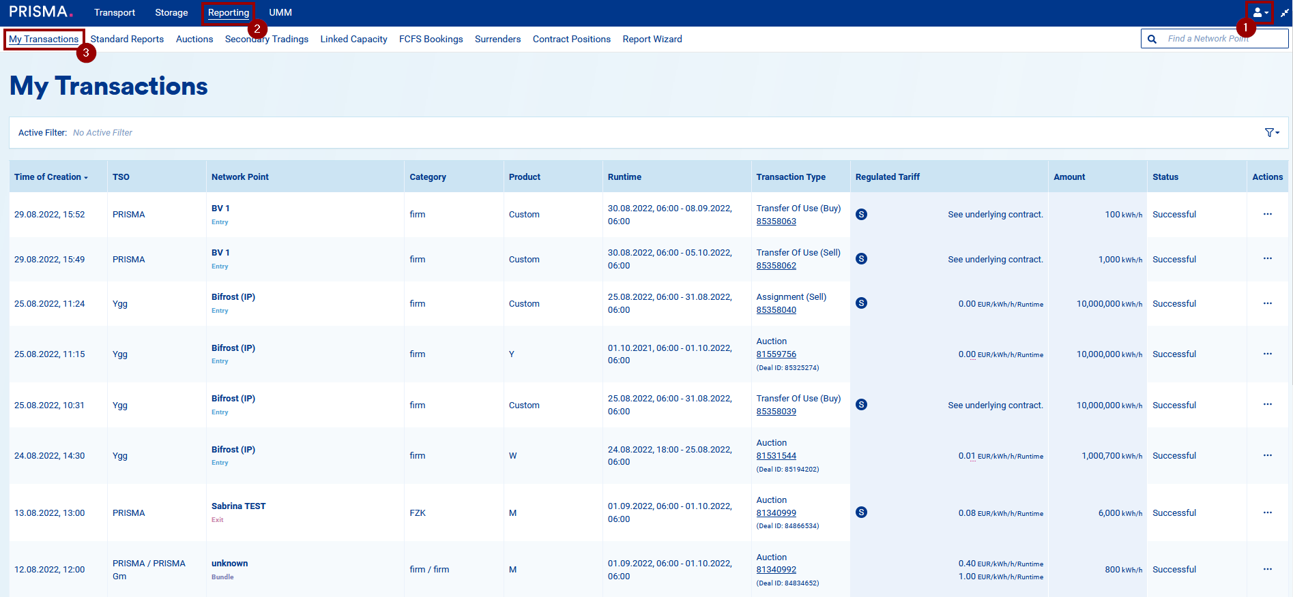Click the Find a Network Point field
Image resolution: width=1293 pixels, height=597 pixels.
click(x=1221, y=39)
